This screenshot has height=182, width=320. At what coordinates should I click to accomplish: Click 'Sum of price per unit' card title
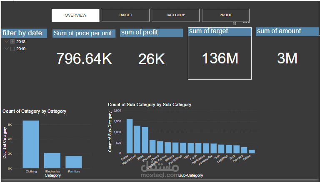(84, 34)
